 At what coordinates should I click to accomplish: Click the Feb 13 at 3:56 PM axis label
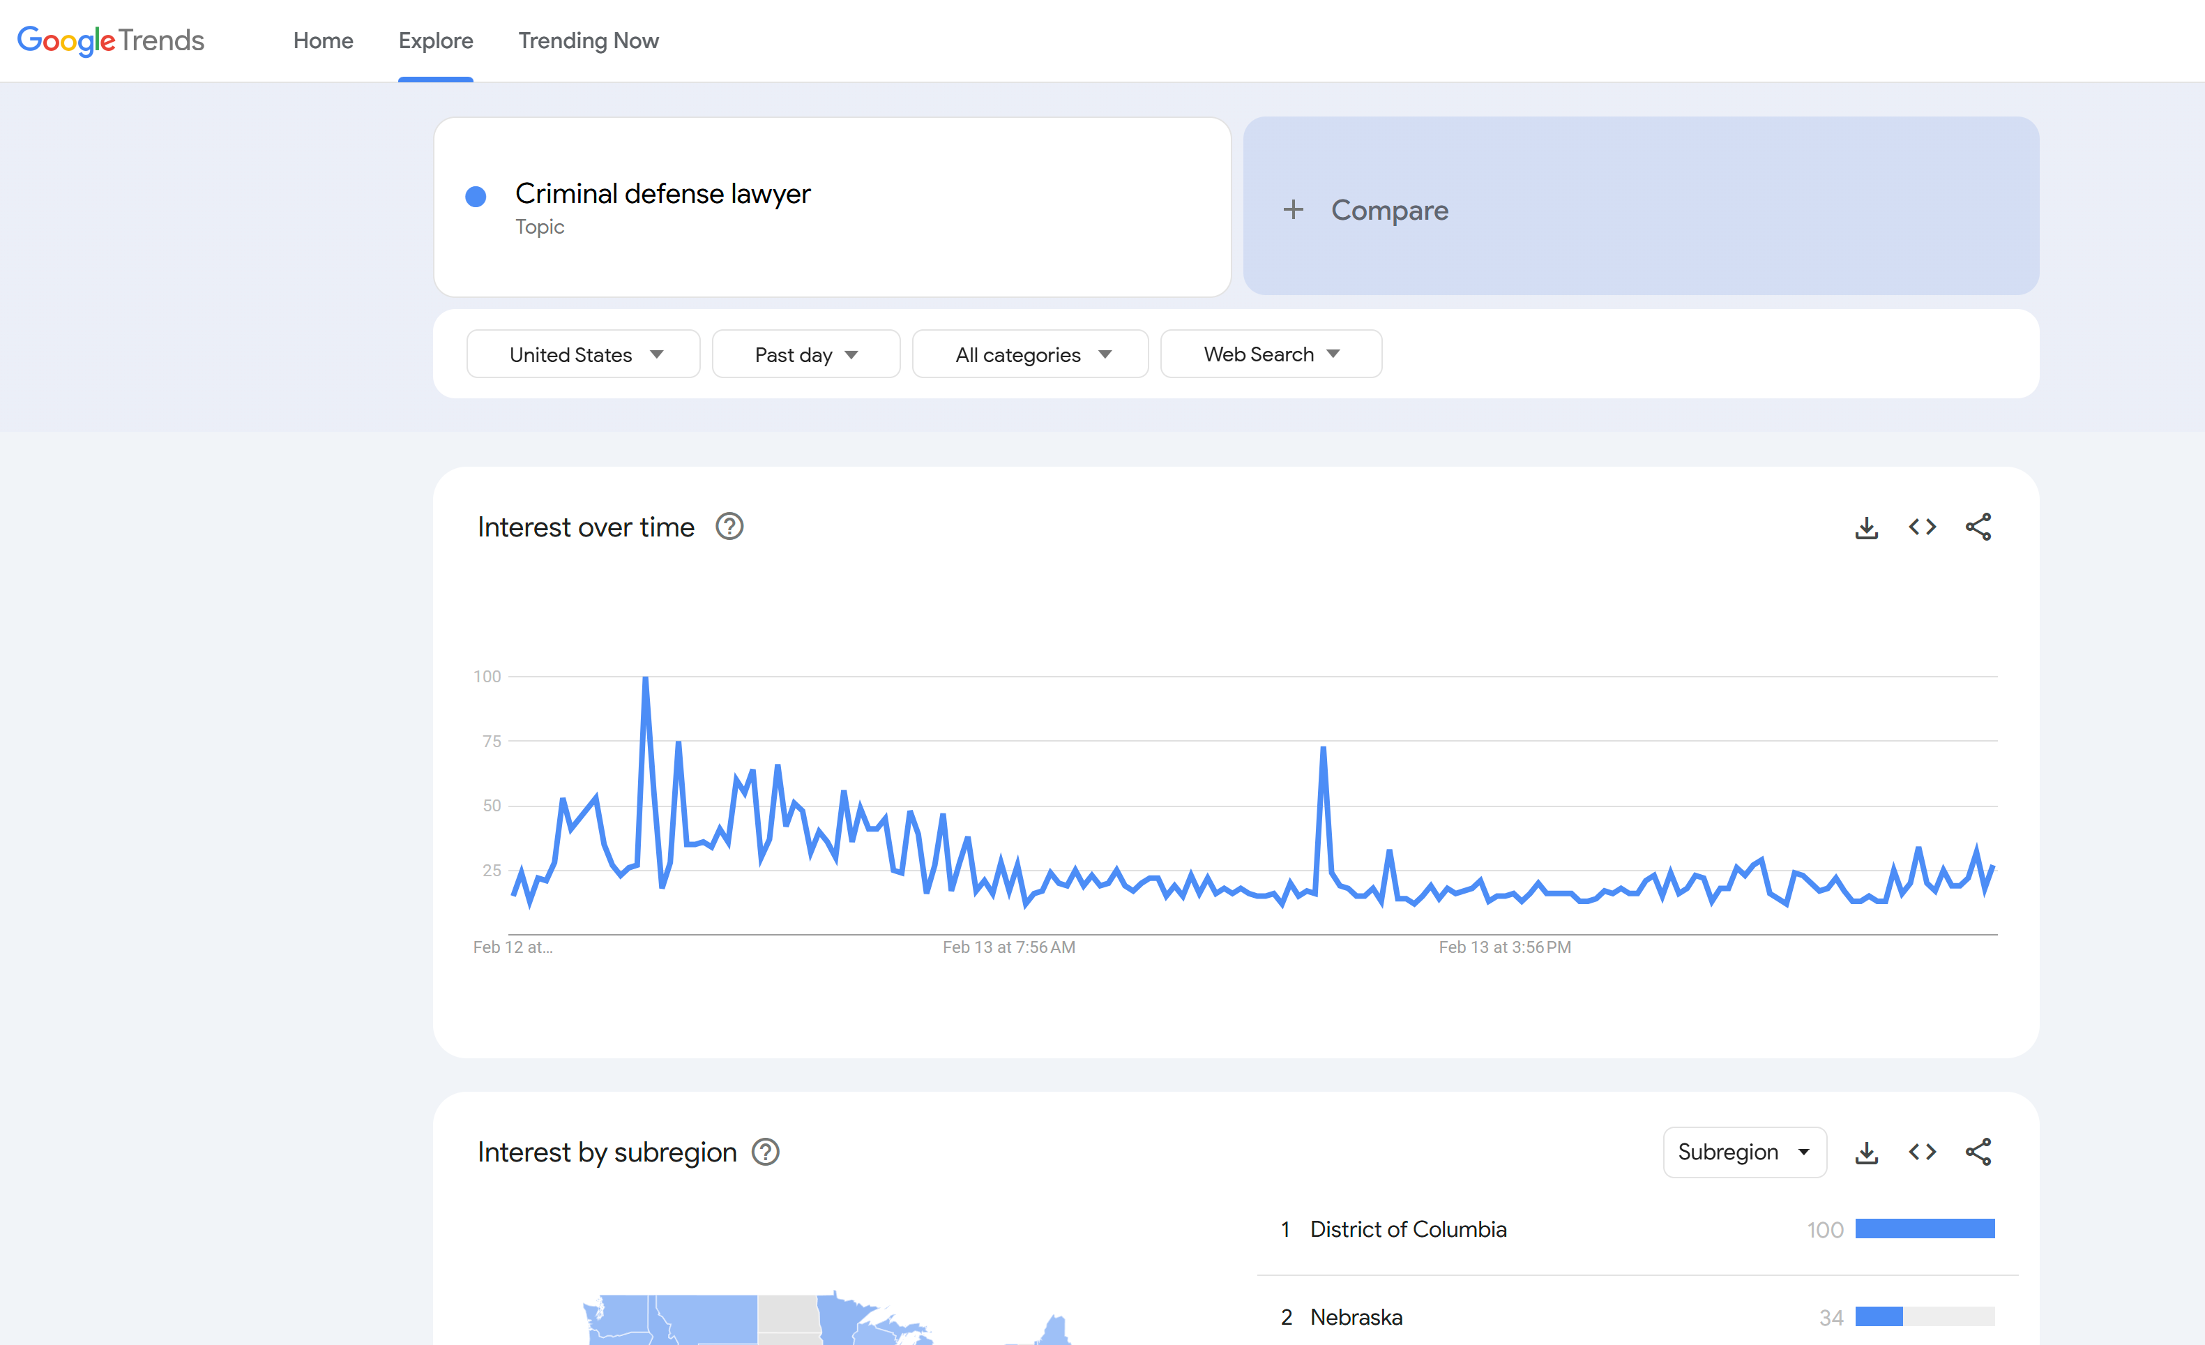click(1504, 947)
